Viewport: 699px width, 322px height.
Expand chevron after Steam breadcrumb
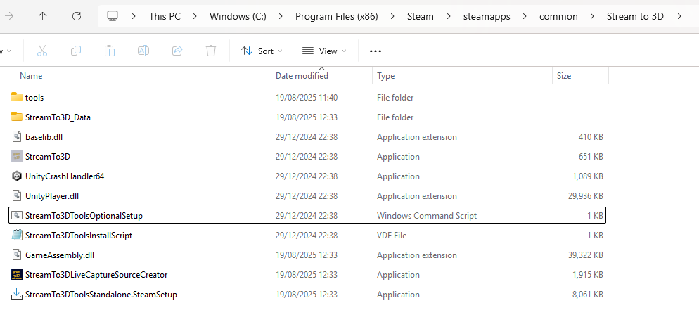(x=448, y=16)
